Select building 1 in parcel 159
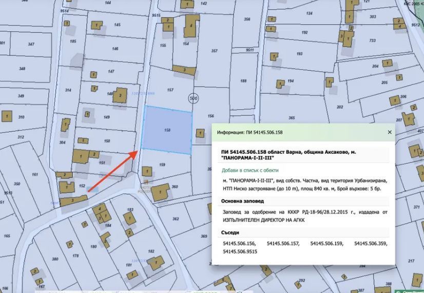Viewport: 424px width, 293px height. pyautogui.click(x=147, y=171)
